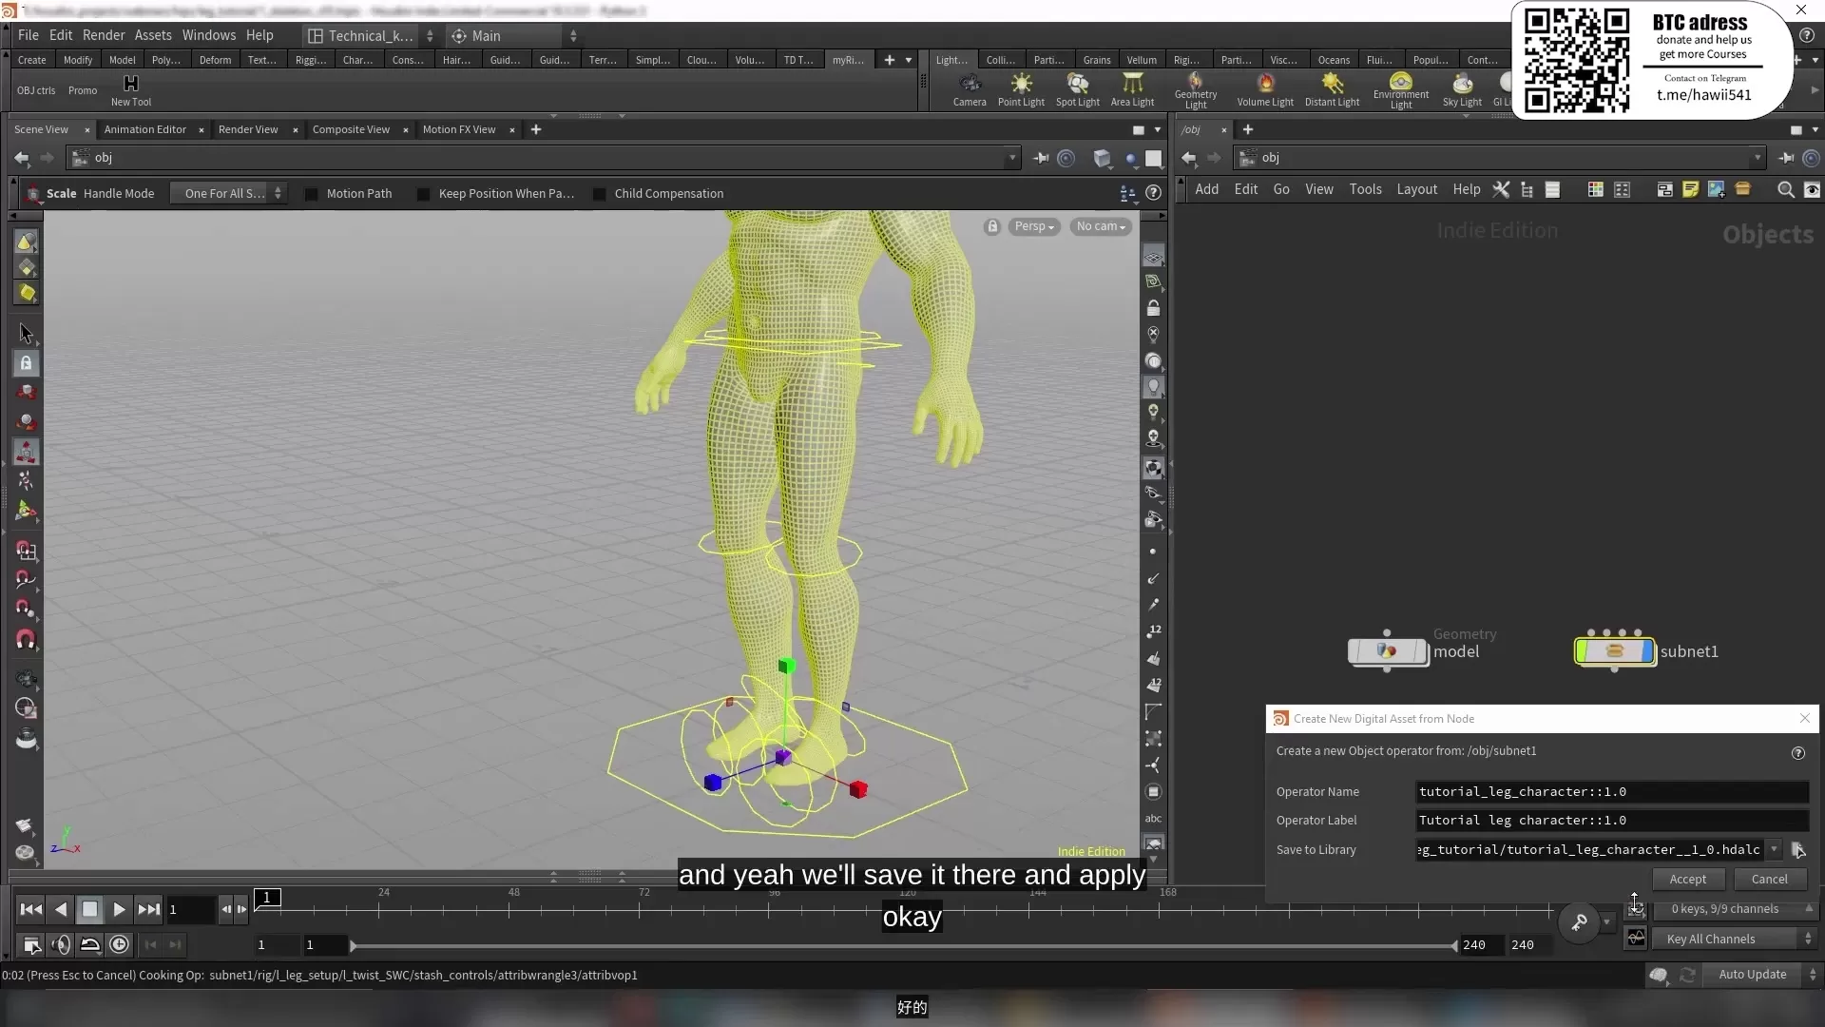The image size is (1825, 1027).
Task: Toggle pin on Scene View path bar
Action: [1041, 158]
